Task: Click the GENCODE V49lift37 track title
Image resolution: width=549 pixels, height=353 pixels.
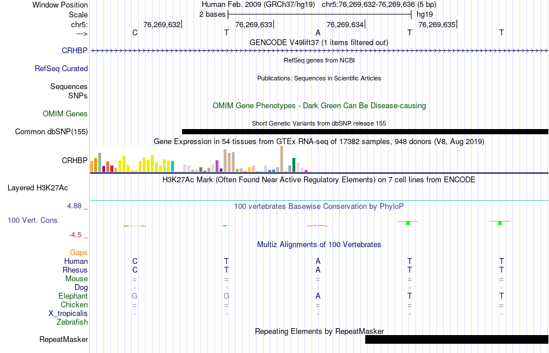Action: tap(318, 42)
